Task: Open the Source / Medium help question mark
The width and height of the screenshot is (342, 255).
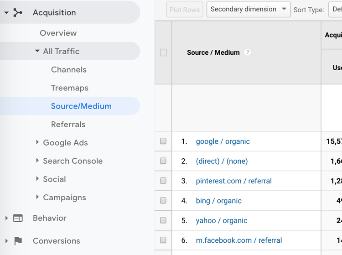Action: click(247, 52)
